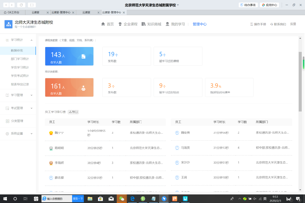Close the second 云课堂 tab
Screen dimensions: 305x203
point(98,13)
